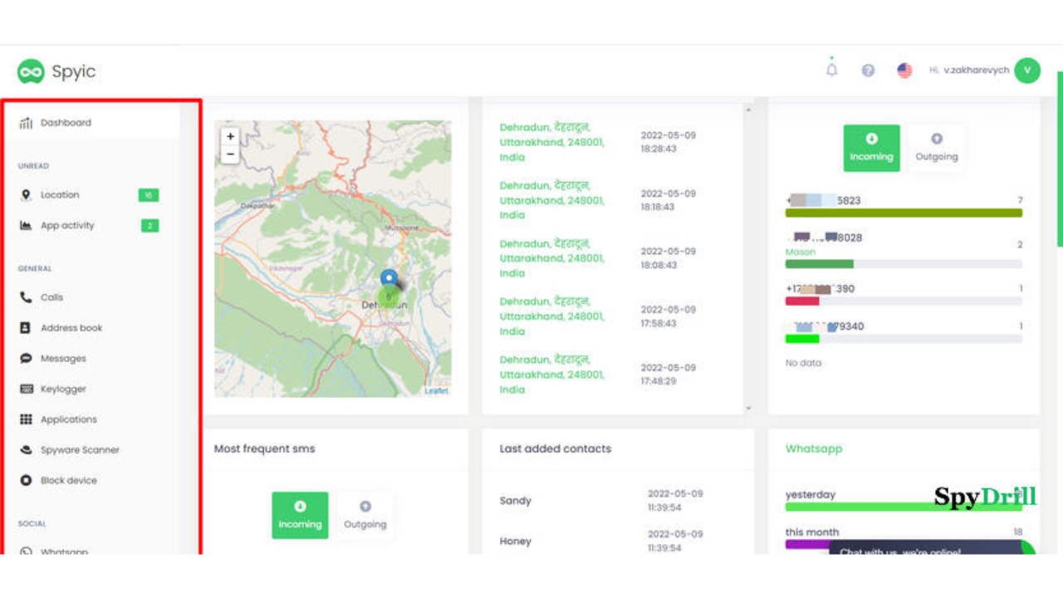Screen dimensions: 1063x598
Task: Click the Keylogger keyboard icon
Action: tap(26, 389)
